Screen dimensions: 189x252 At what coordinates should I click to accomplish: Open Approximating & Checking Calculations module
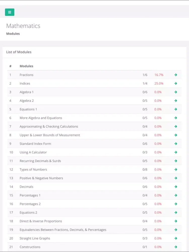(x=49, y=127)
